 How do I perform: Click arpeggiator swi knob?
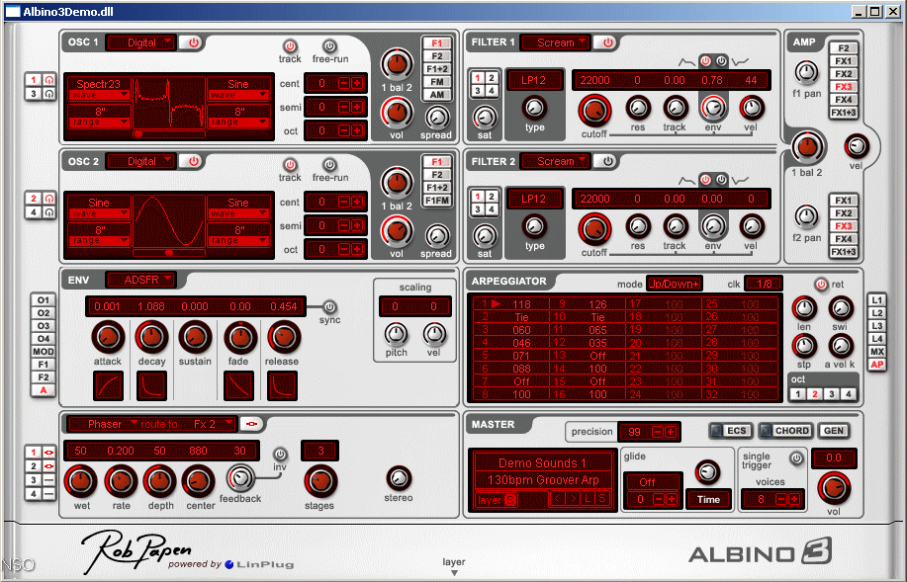click(841, 308)
